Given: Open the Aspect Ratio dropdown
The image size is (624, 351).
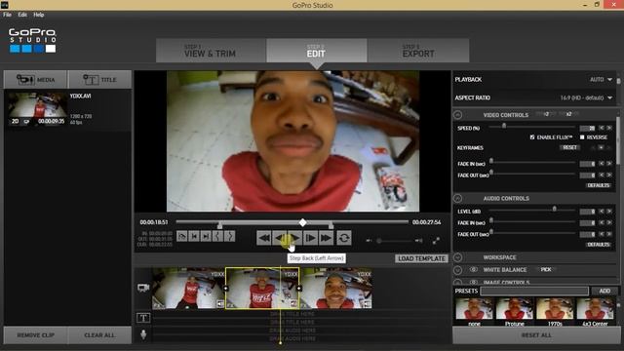Looking at the screenshot, I should [x=587, y=97].
